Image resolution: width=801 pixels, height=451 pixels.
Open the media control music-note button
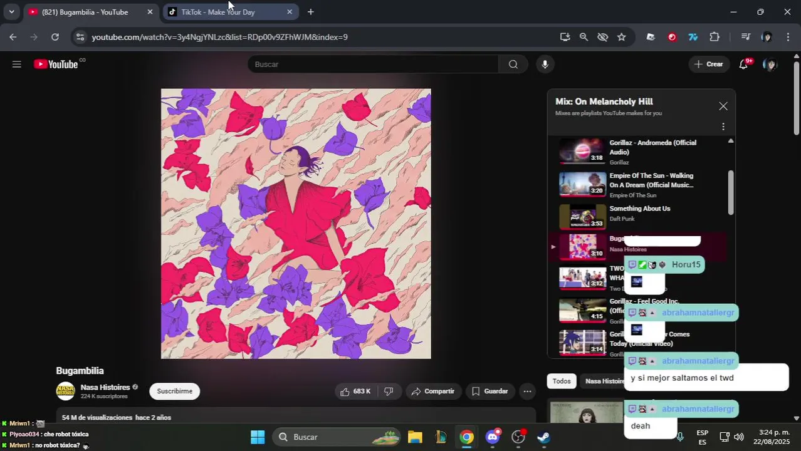745,37
